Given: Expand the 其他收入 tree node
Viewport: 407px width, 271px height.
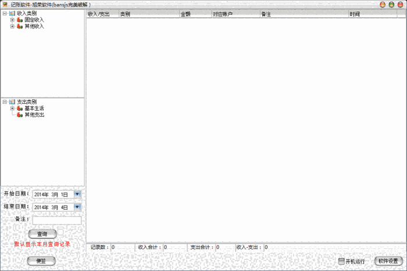Looking at the screenshot, I should 12,26.
